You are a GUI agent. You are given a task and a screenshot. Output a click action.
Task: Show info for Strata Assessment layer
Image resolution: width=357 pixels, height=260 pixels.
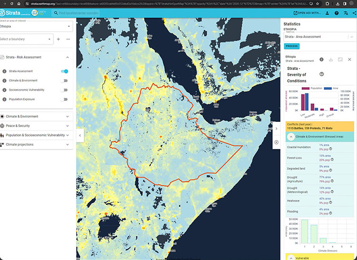(4, 71)
